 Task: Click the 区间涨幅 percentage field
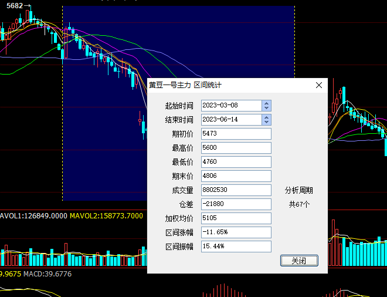click(236, 232)
